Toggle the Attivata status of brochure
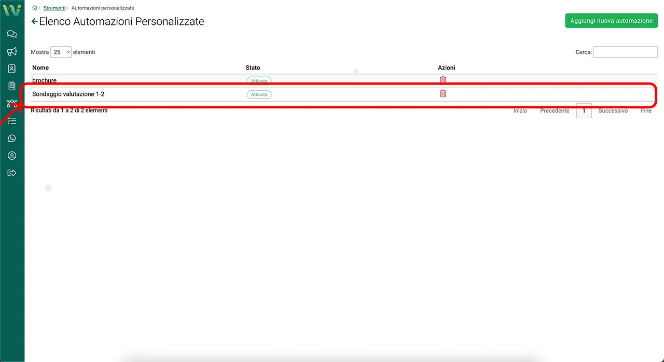This screenshot has width=664, height=362. tap(259, 81)
